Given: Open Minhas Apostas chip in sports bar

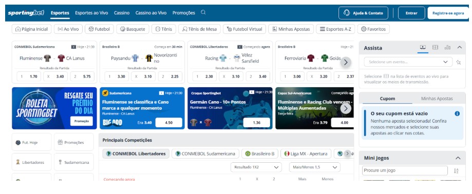Looking at the screenshot, I should pos(291,29).
